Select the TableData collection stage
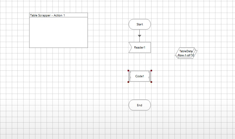This screenshot has height=139, width=235. [186, 53]
